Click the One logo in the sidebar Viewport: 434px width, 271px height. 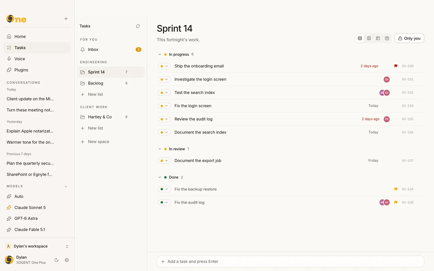[16, 19]
